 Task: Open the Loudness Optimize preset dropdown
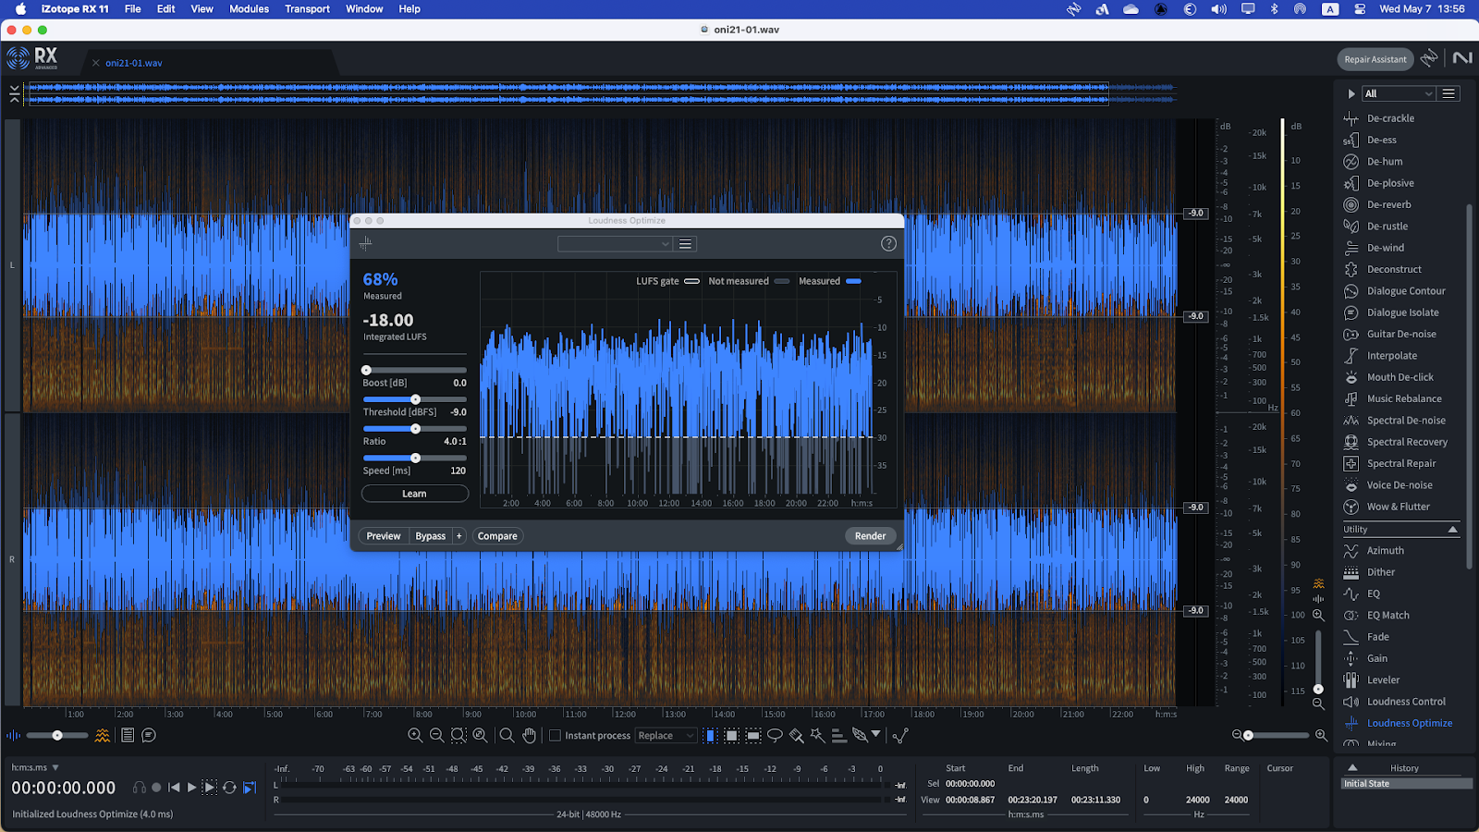(615, 244)
